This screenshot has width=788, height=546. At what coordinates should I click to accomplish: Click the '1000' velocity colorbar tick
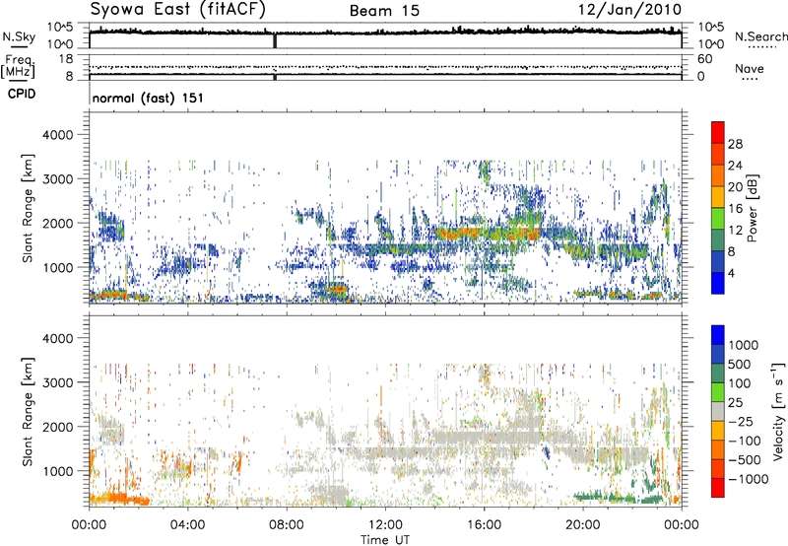click(x=744, y=345)
